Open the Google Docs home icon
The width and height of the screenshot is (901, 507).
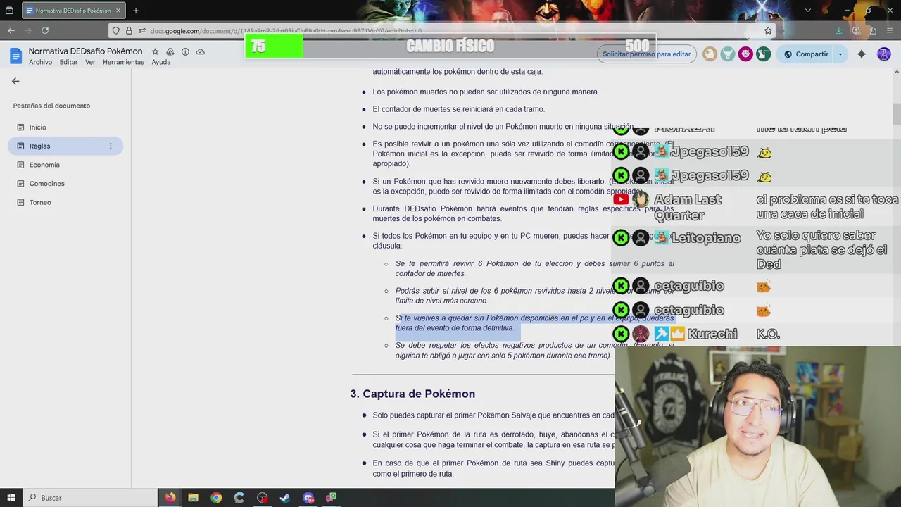click(x=15, y=56)
